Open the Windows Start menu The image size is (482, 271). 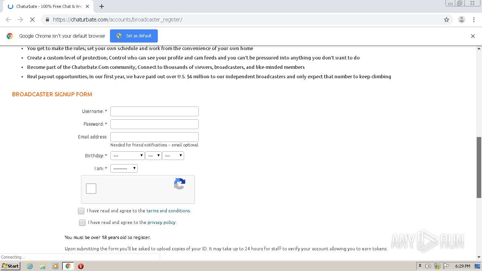coord(11,266)
